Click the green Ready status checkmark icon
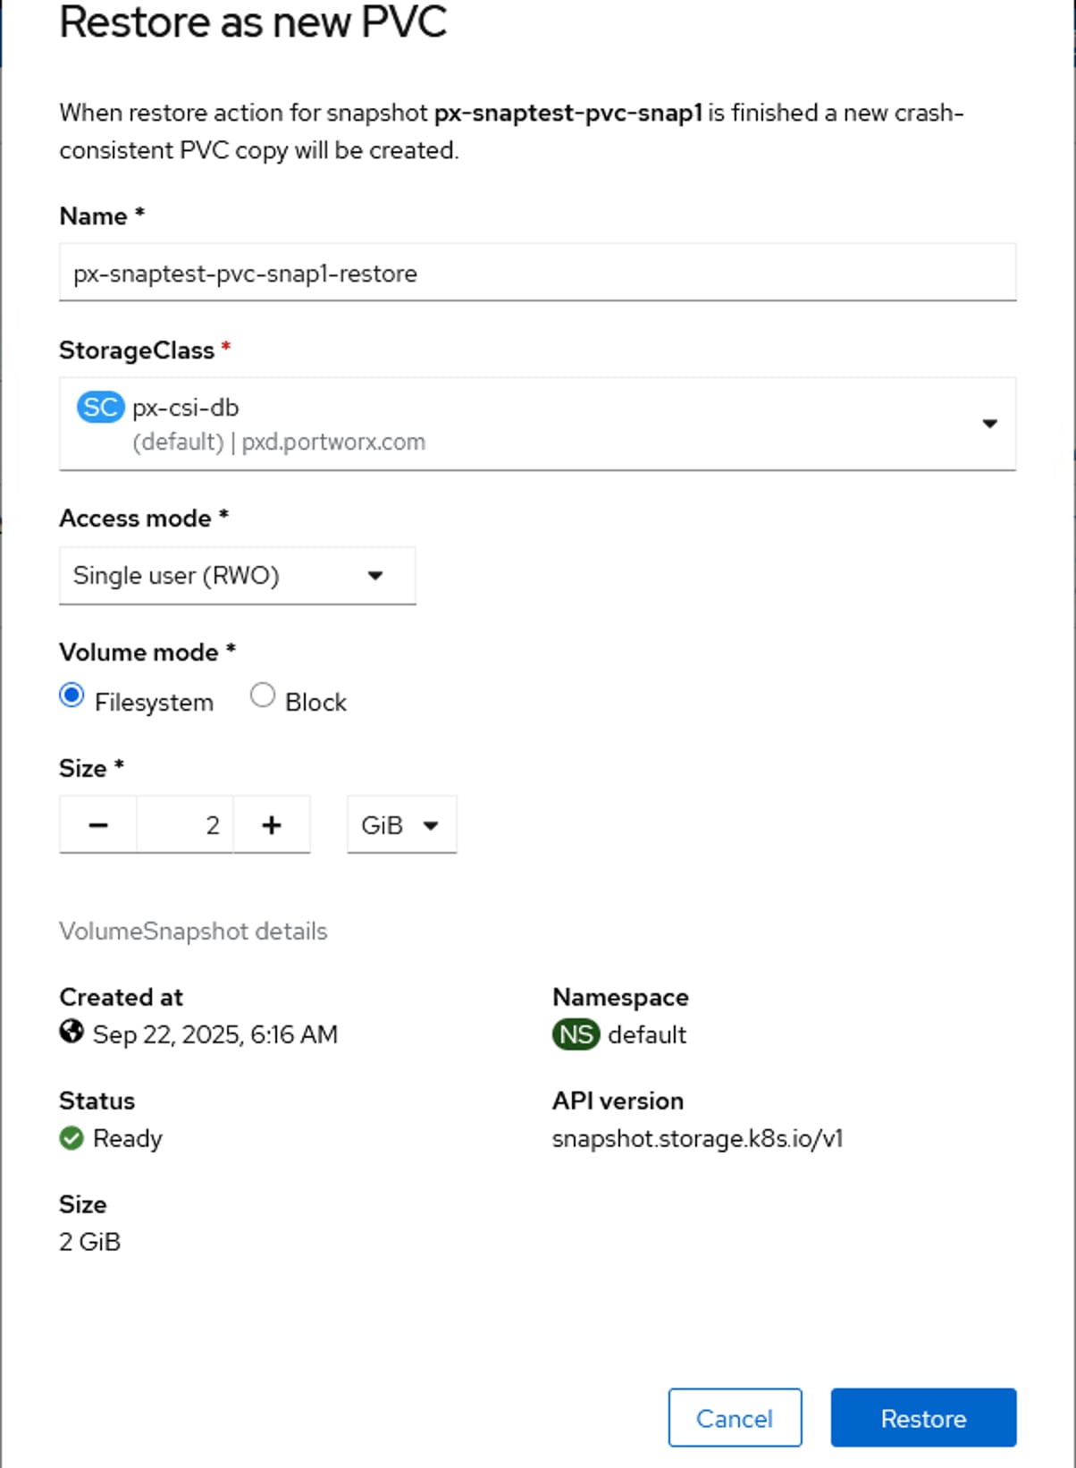The image size is (1076, 1468). [x=71, y=1138]
